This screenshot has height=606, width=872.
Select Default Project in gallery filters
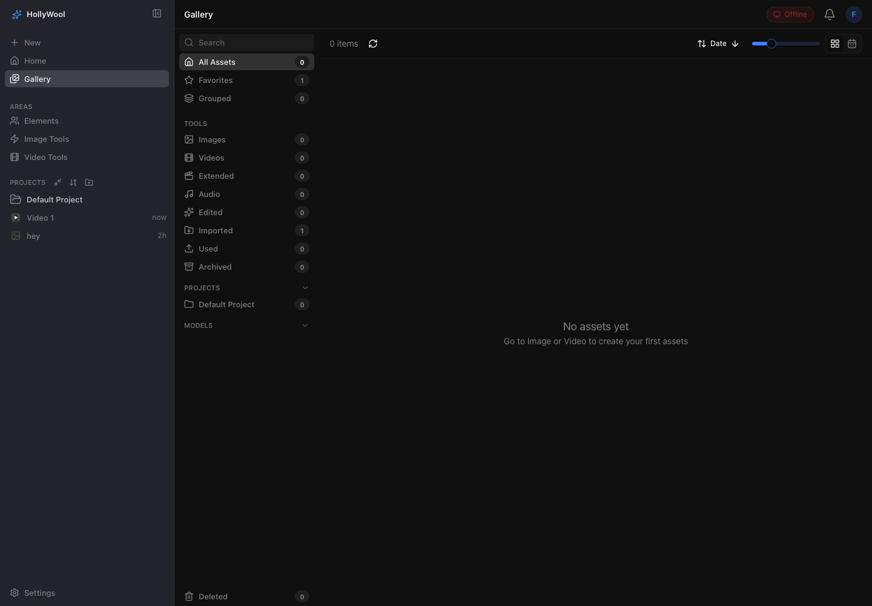tap(246, 304)
